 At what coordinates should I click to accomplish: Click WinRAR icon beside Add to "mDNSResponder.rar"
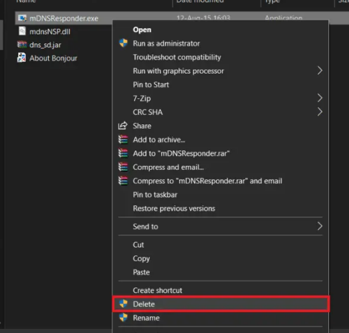(123, 153)
